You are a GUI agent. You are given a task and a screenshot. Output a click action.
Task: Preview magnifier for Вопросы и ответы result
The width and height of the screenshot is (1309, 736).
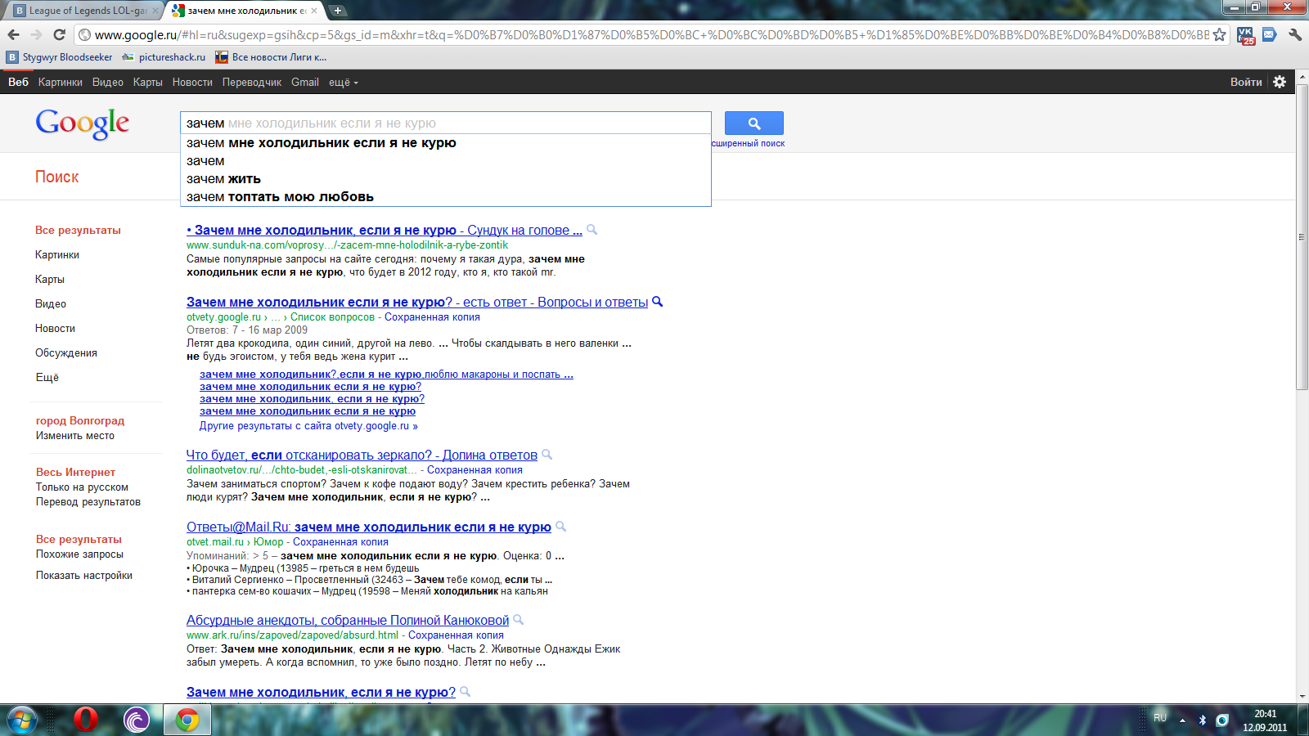click(x=657, y=302)
